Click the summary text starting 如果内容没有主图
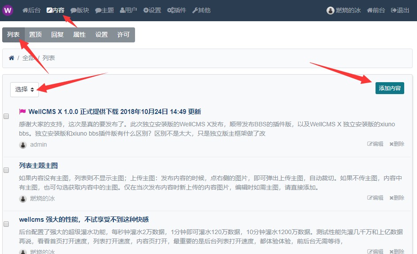 coord(210,182)
